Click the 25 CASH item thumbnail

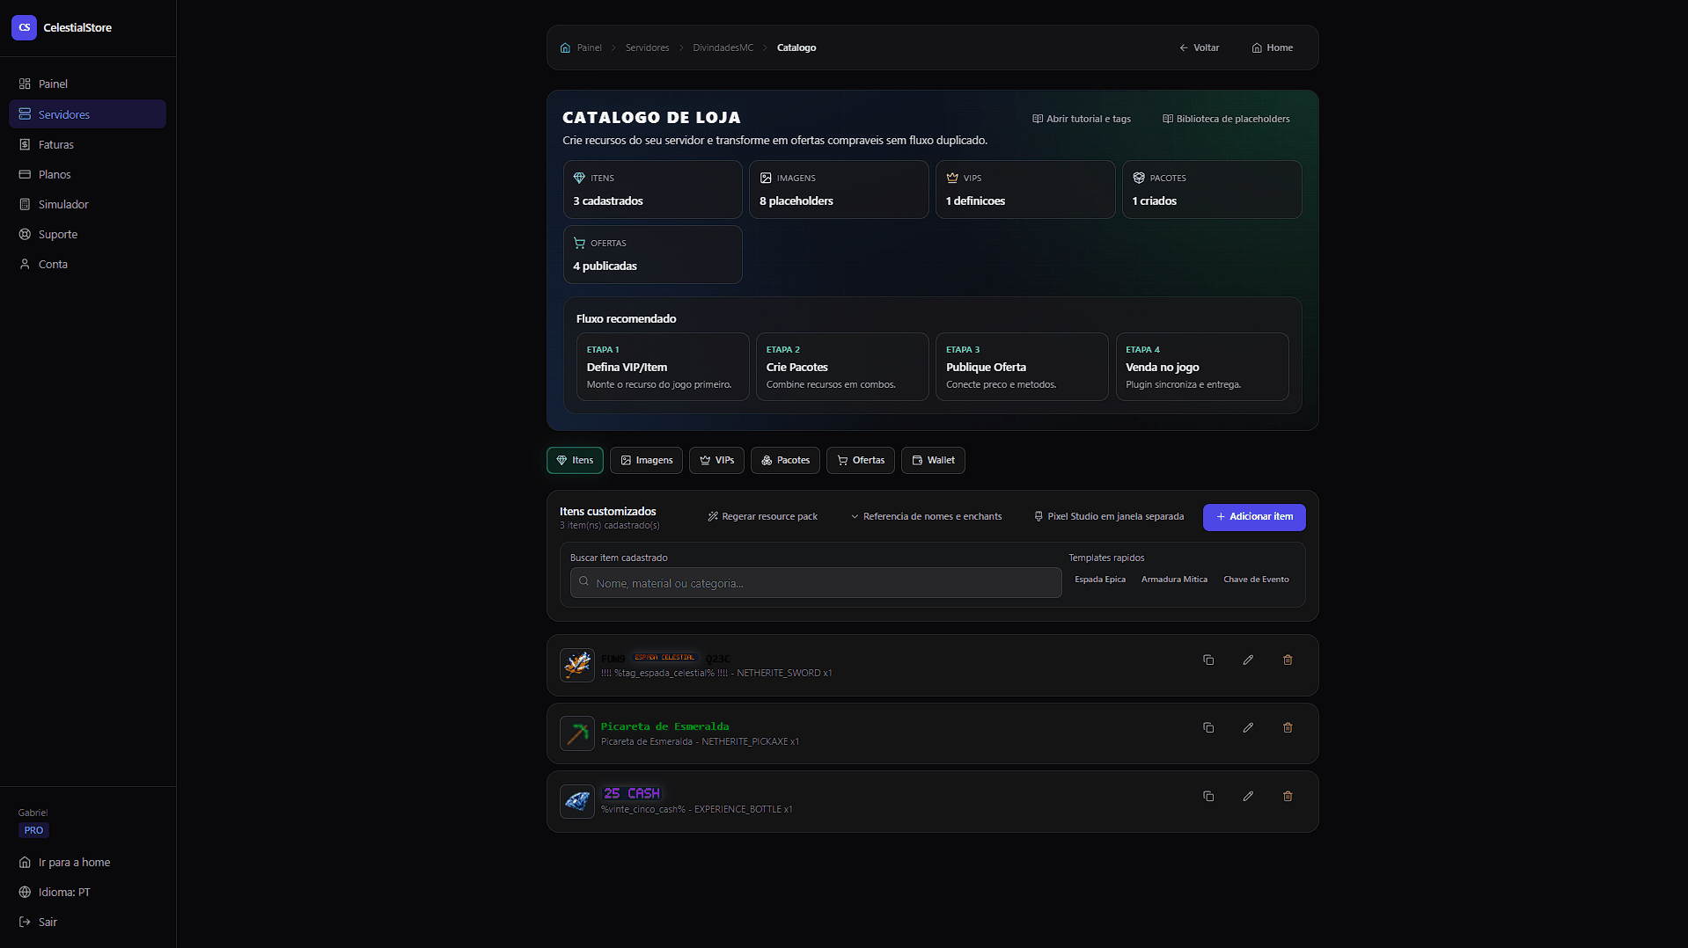pyautogui.click(x=576, y=801)
